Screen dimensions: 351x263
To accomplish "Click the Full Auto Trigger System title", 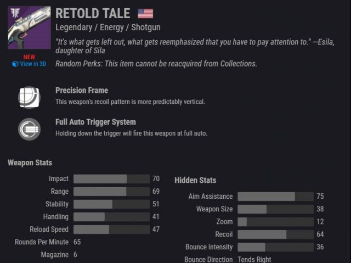I will (95, 122).
